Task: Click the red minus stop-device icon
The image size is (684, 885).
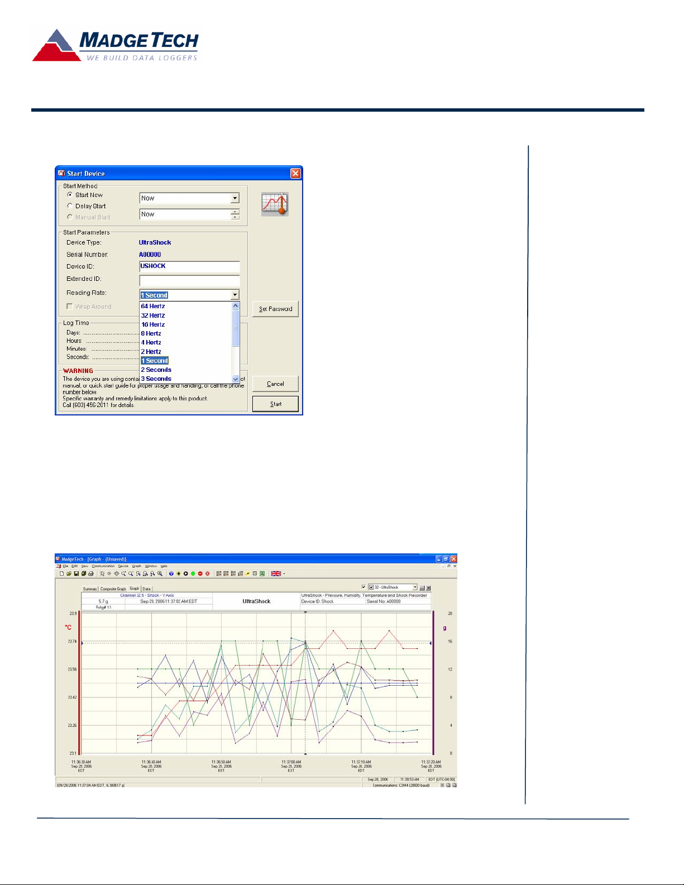Action: click(x=200, y=573)
